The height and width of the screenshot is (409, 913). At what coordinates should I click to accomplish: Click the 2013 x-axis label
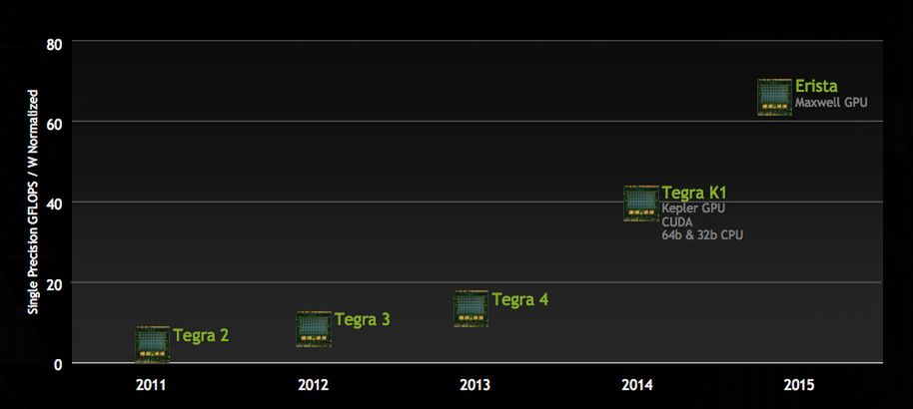[475, 385]
